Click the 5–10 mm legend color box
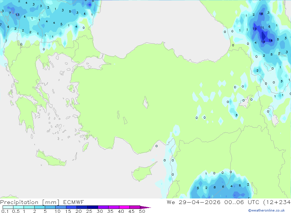291x213 pixels. tap(50, 207)
